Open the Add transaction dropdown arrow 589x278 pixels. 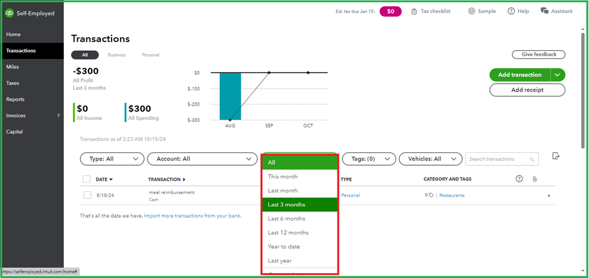[x=558, y=75]
